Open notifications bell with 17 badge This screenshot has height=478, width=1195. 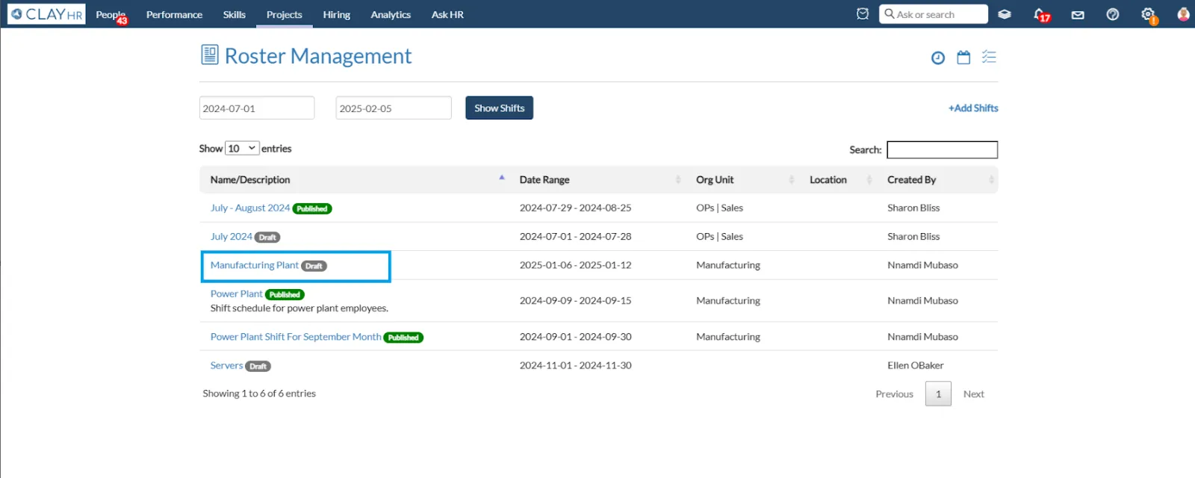1041,15
